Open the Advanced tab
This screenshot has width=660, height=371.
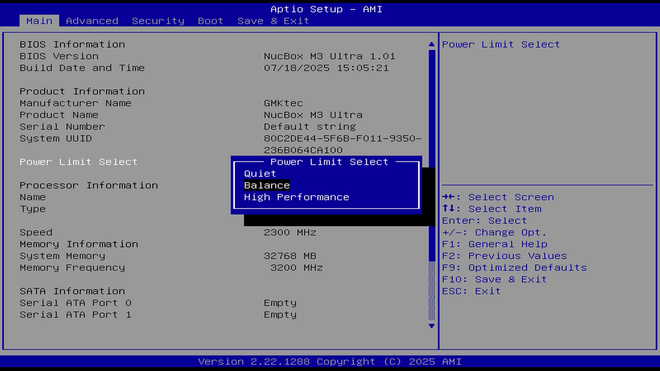[92, 21]
